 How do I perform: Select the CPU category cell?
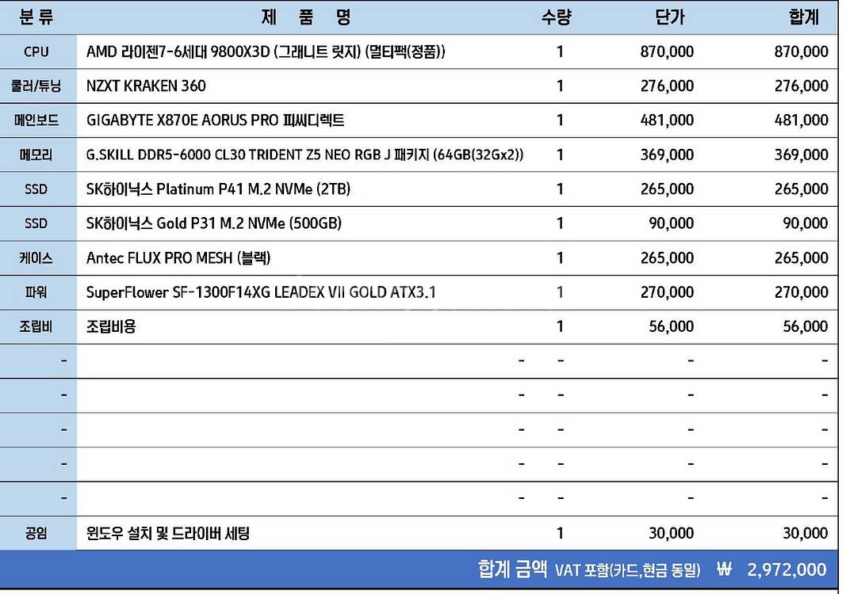(x=36, y=51)
